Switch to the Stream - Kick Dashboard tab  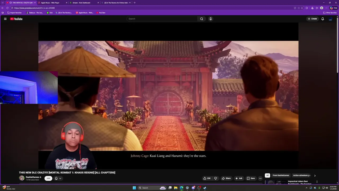[82, 3]
